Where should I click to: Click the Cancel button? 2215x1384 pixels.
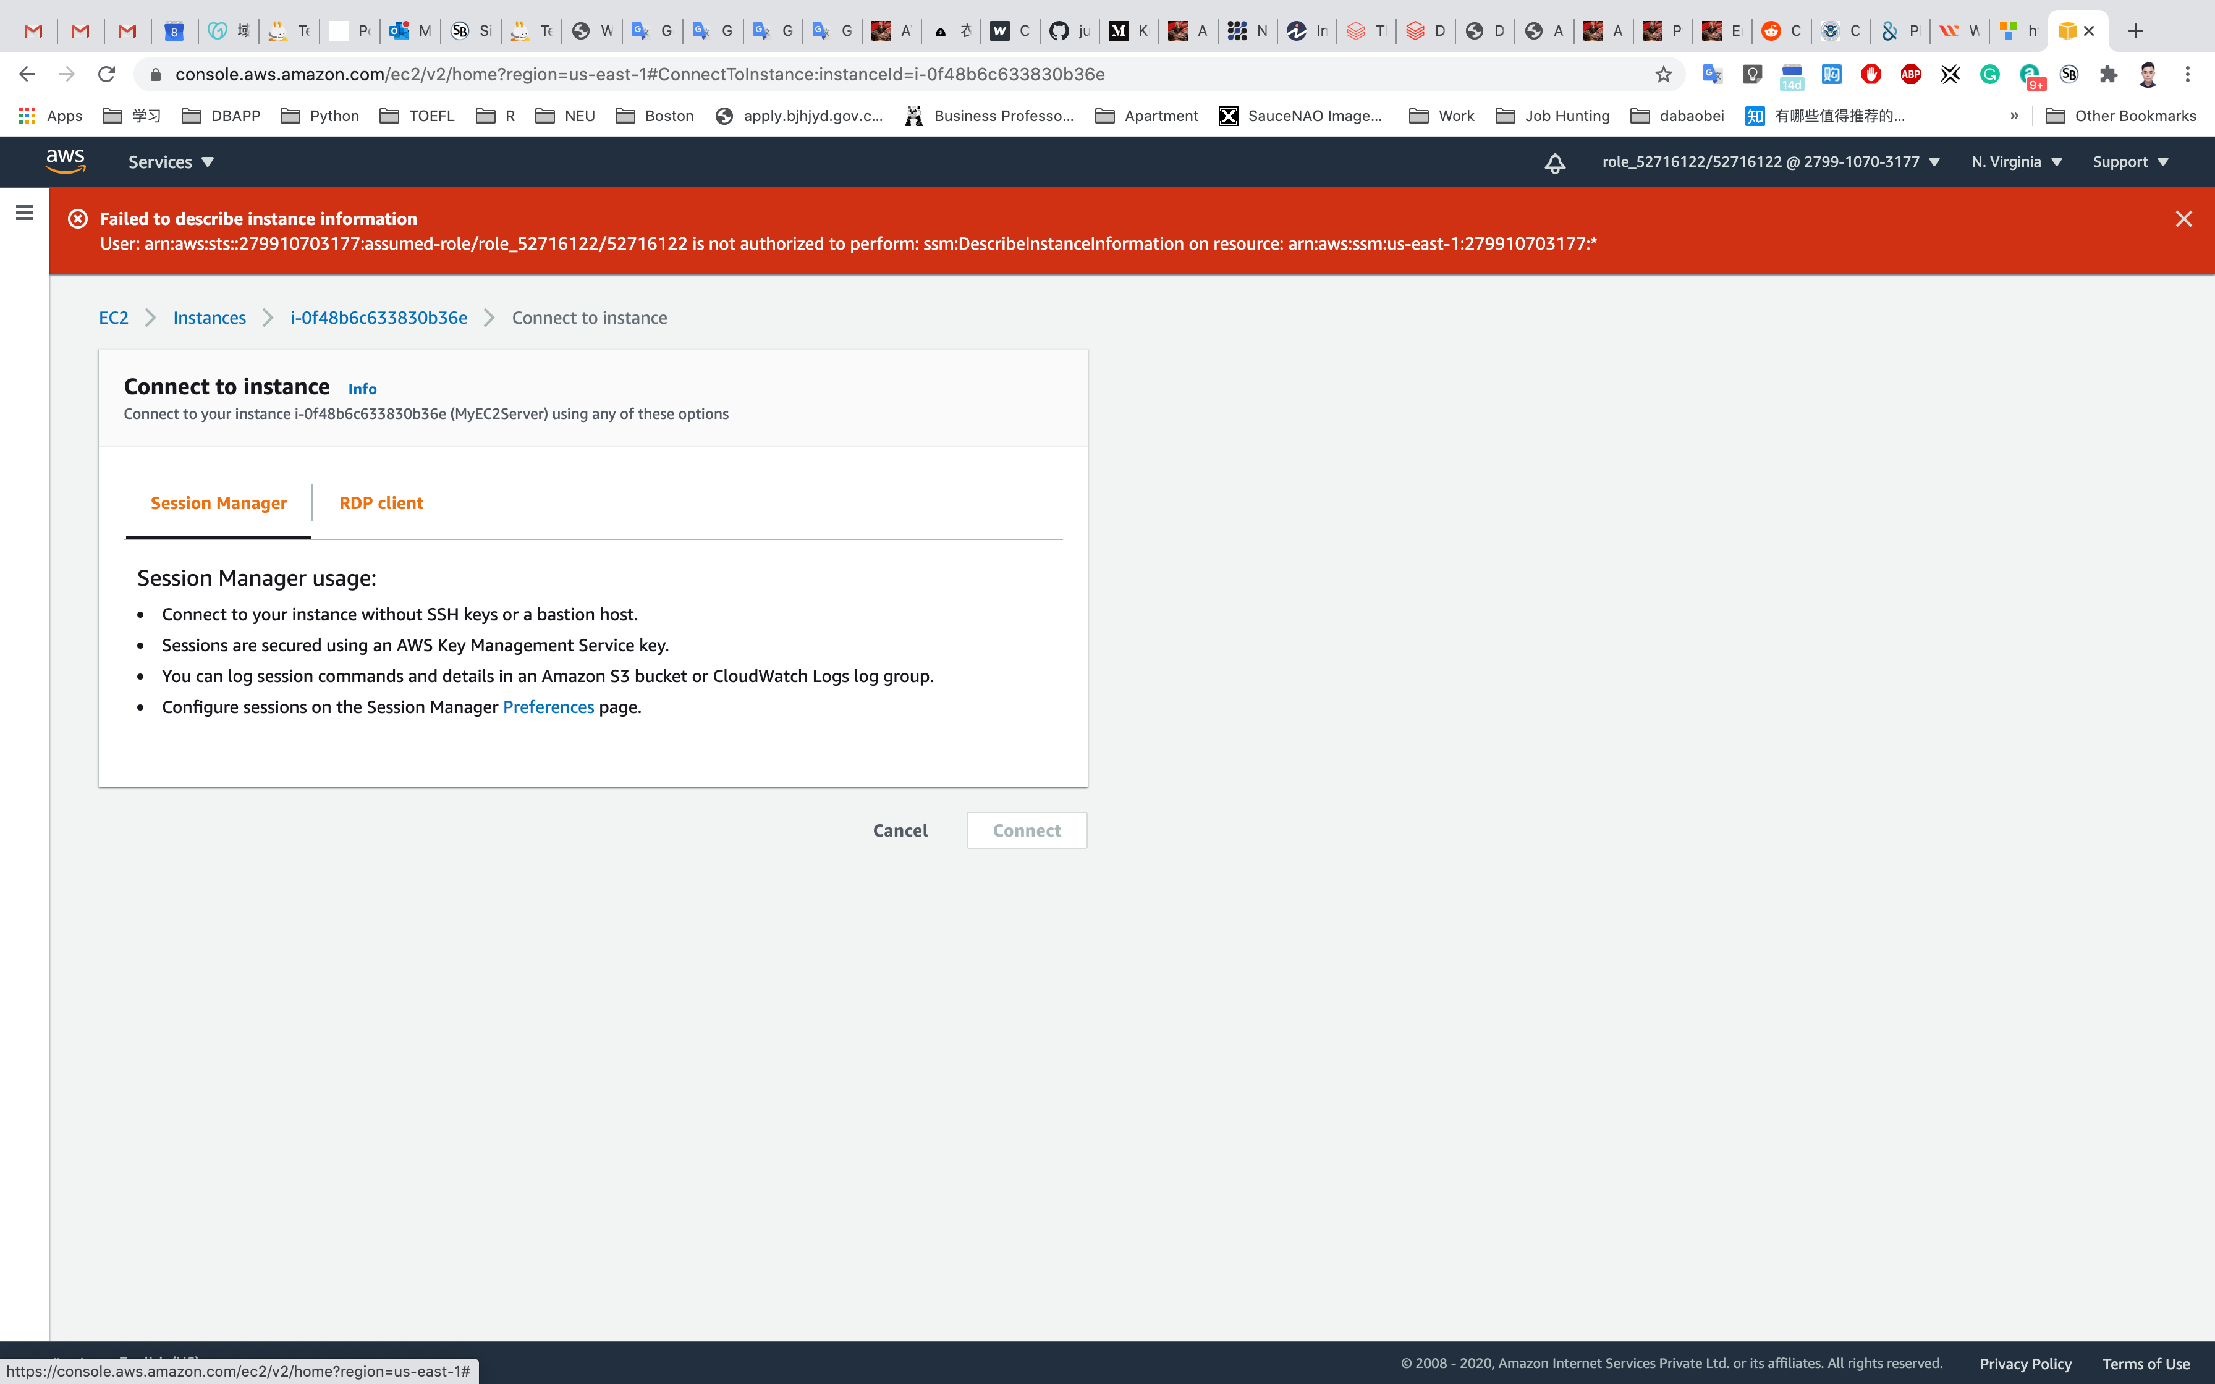coord(900,830)
